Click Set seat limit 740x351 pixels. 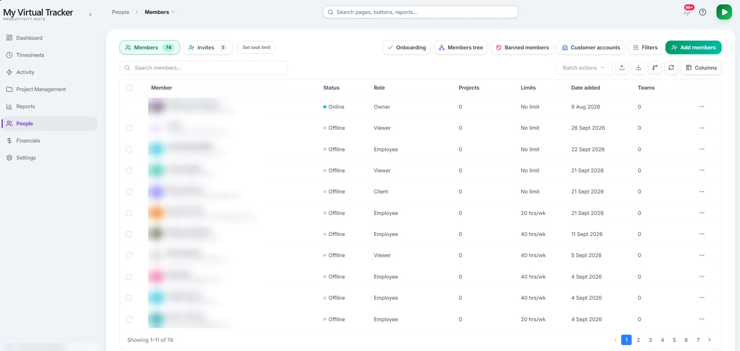click(x=256, y=48)
